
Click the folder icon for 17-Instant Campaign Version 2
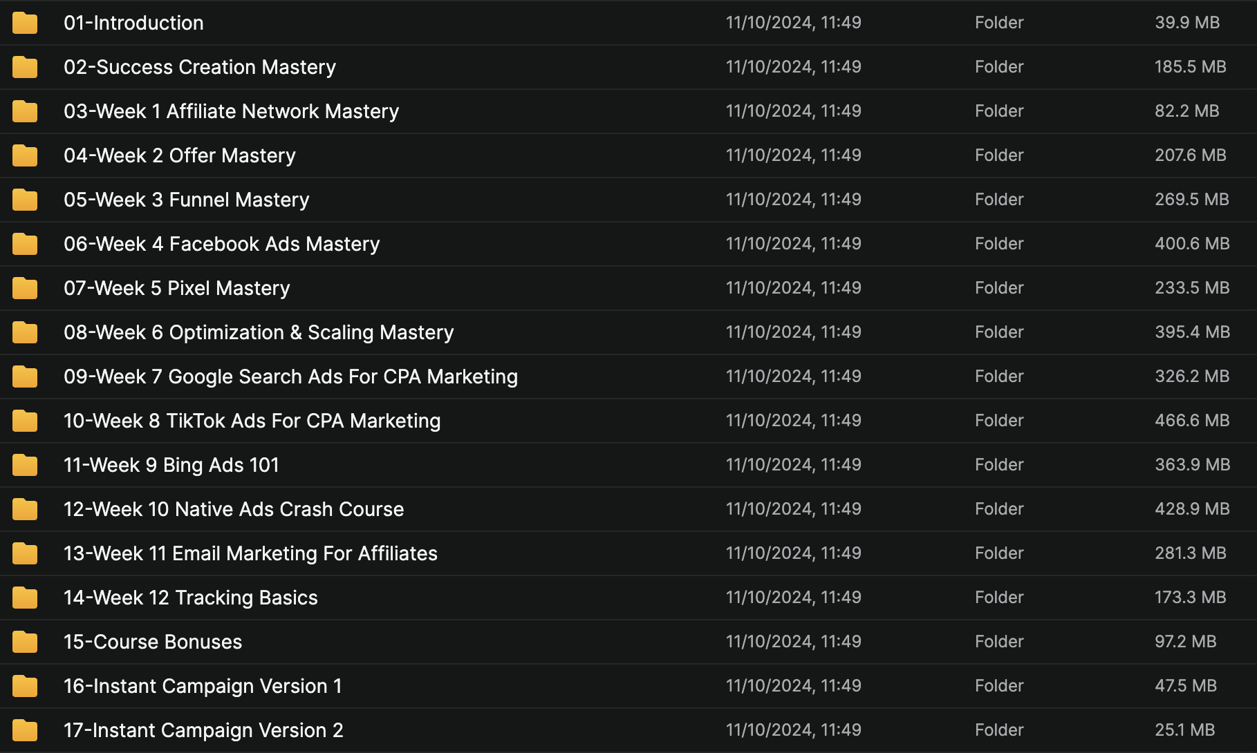tap(25, 730)
